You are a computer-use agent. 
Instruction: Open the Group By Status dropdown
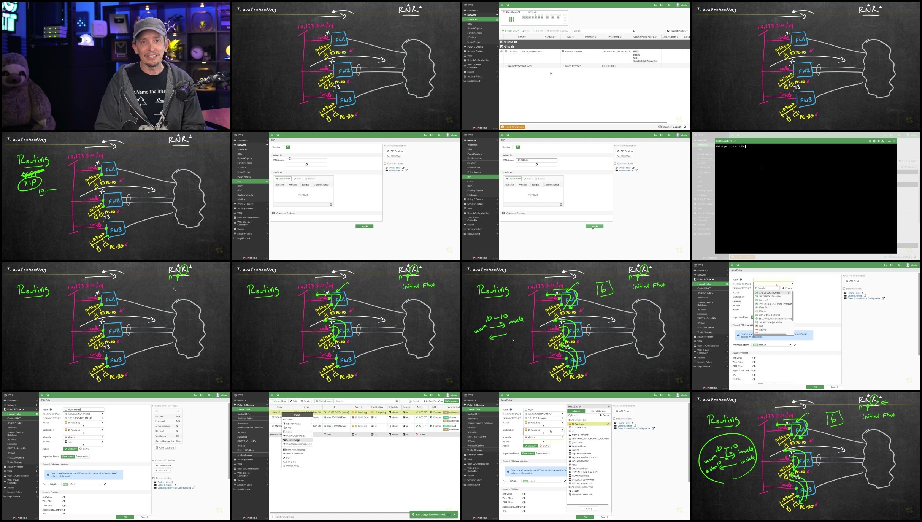pyautogui.click(x=677, y=31)
